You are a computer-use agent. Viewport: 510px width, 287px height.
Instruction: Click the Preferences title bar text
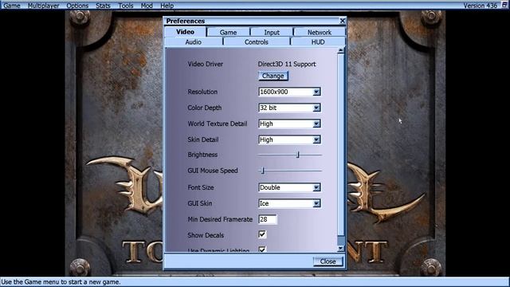[x=186, y=21]
